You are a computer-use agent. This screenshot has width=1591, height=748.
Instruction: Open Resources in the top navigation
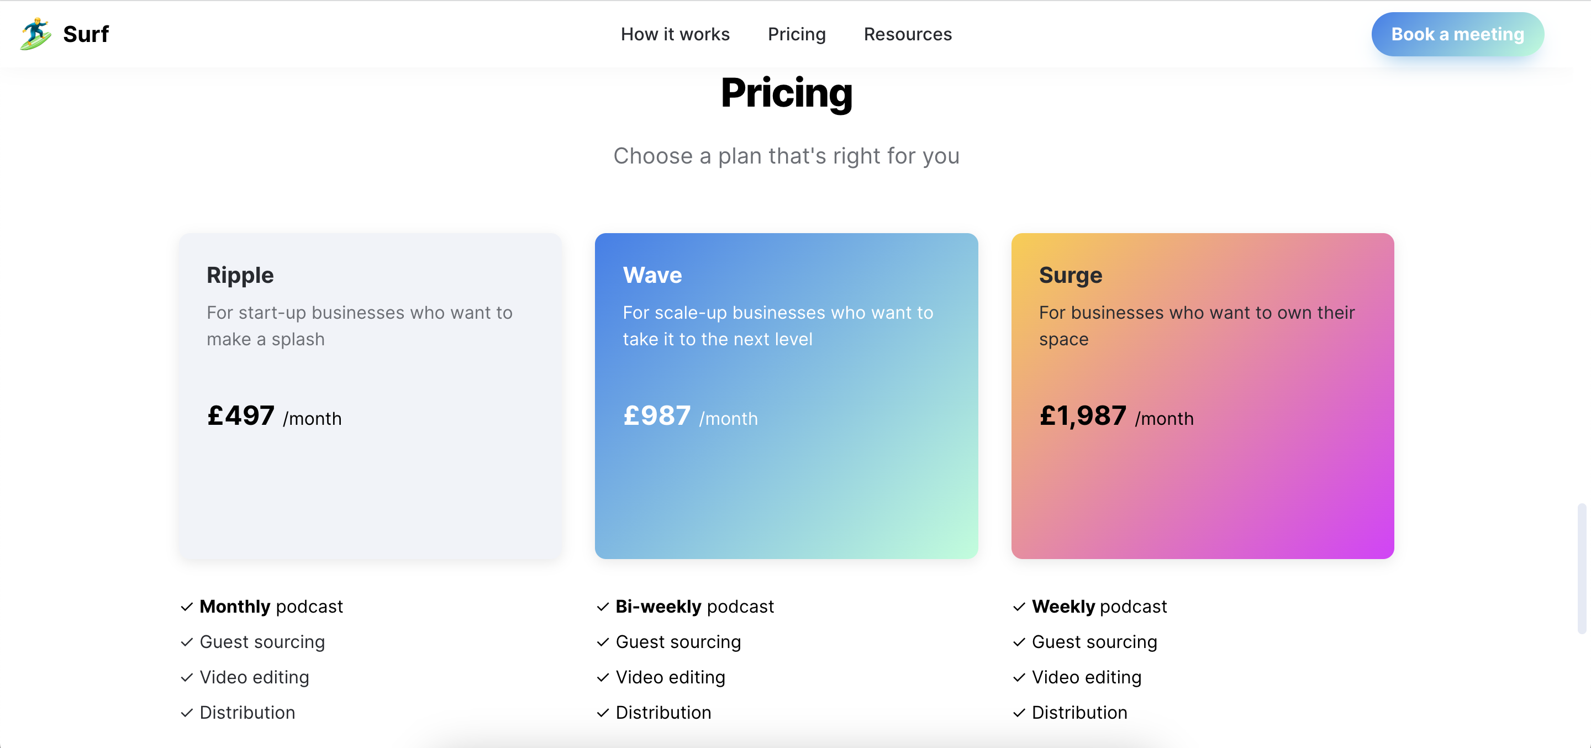[907, 34]
